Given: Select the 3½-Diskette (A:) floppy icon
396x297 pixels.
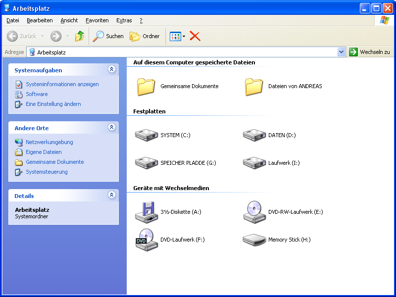Looking at the screenshot, I should point(147,212).
